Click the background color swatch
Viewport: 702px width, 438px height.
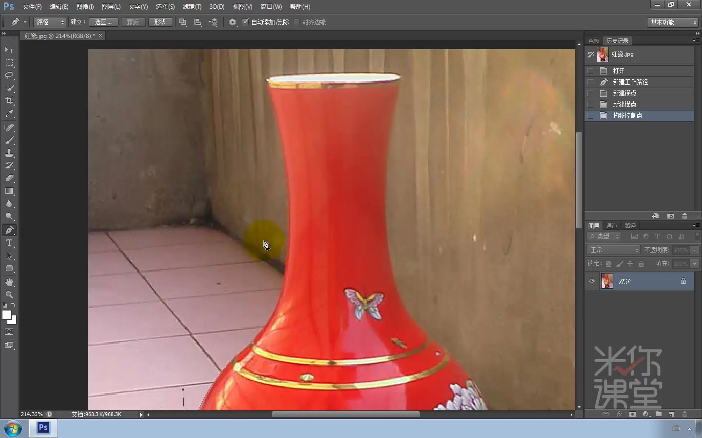14,321
